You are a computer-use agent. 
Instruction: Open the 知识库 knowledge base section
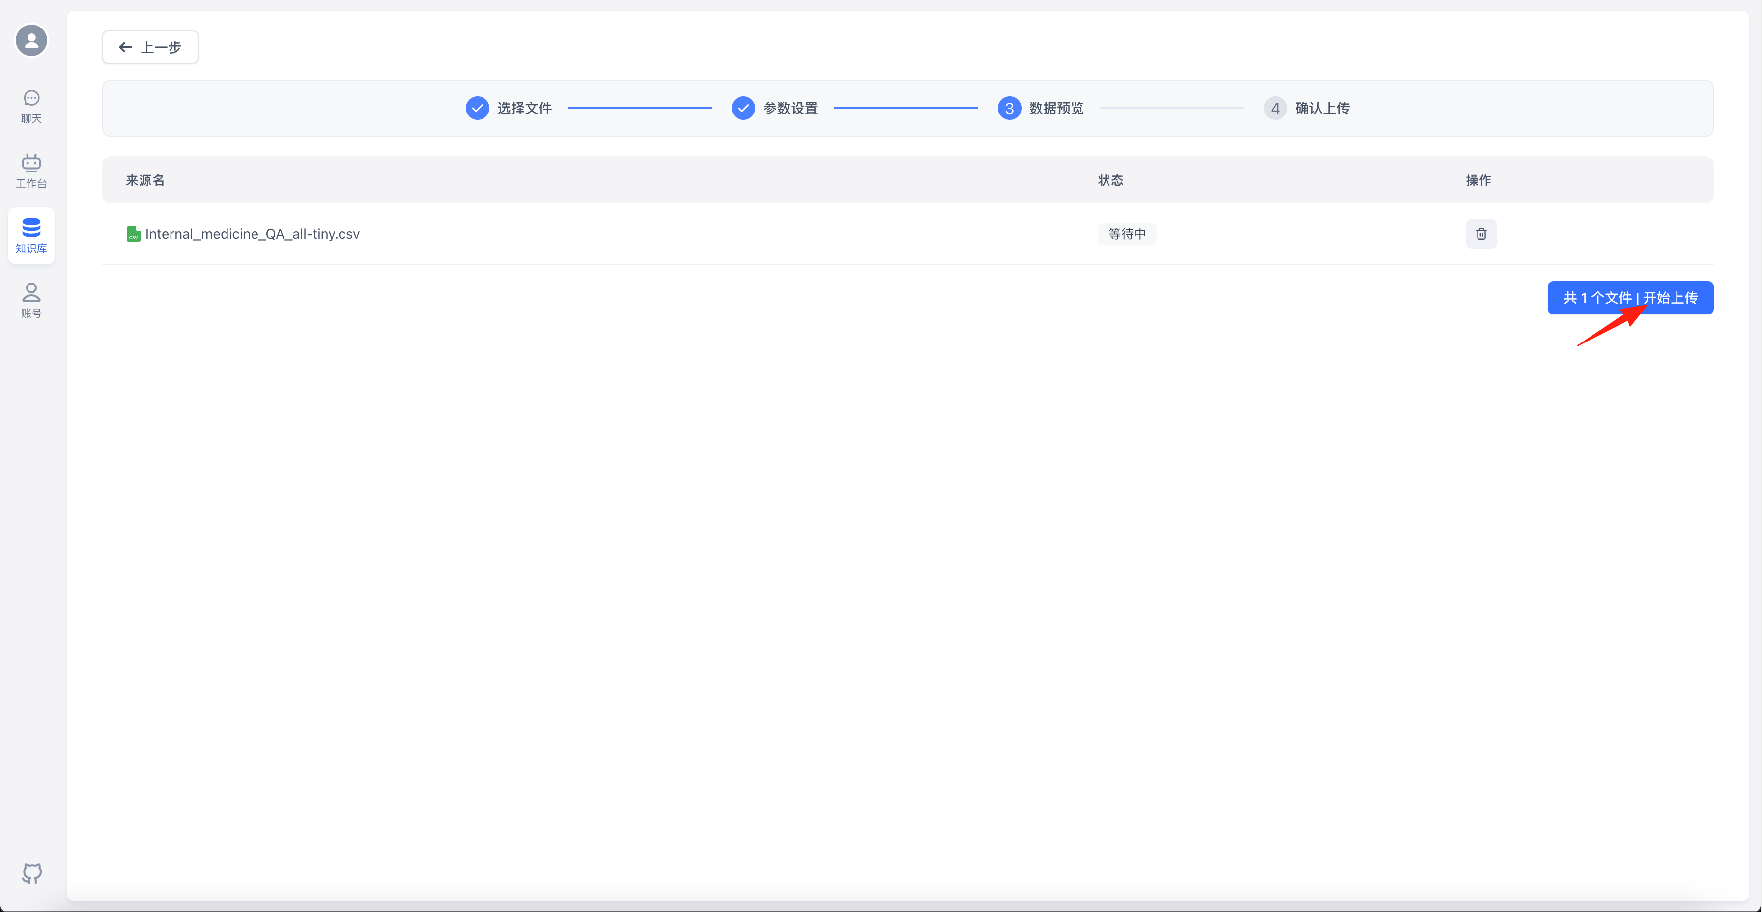tap(31, 235)
